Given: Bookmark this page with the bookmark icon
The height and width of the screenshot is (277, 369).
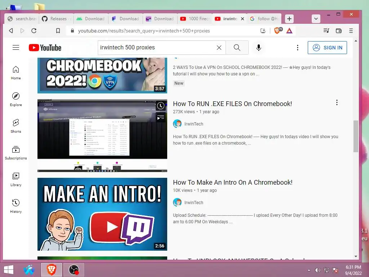Looking at the screenshot, I should (x=58, y=31).
